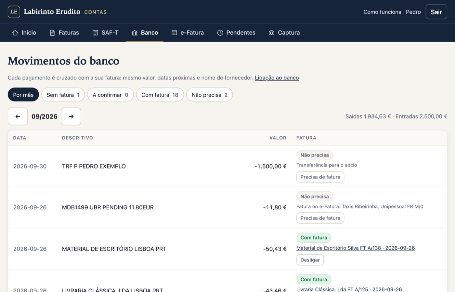This screenshot has height=292, width=455.
Task: Select the Por mês filter
Action: [x=23, y=95]
